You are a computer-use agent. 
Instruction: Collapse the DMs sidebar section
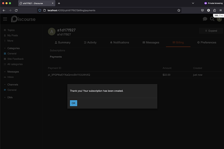point(8,97)
